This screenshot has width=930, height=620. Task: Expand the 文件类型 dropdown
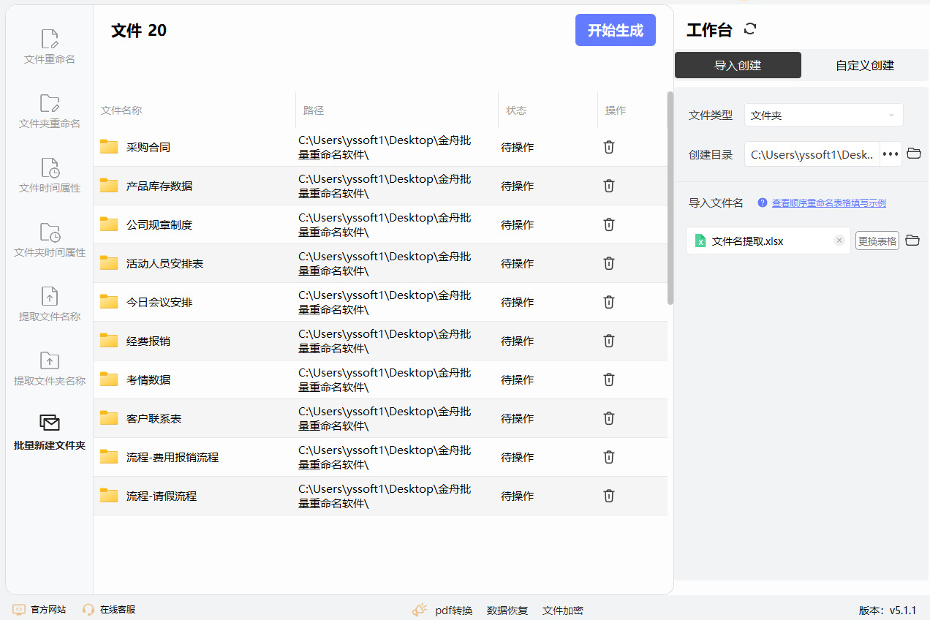click(x=823, y=116)
